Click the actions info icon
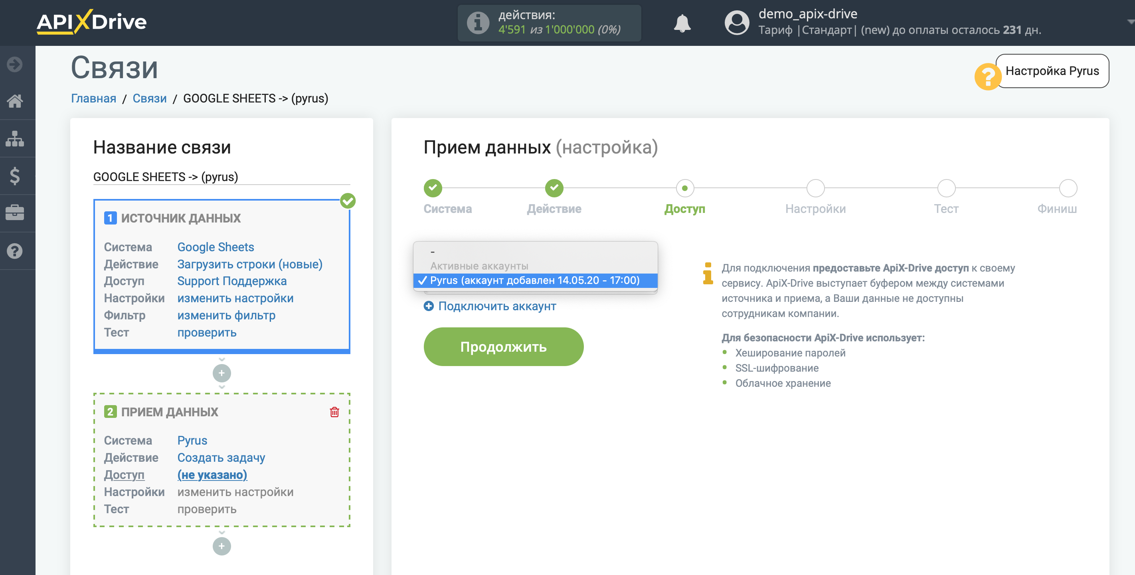Screen dimensions: 1135x575 click(478, 22)
